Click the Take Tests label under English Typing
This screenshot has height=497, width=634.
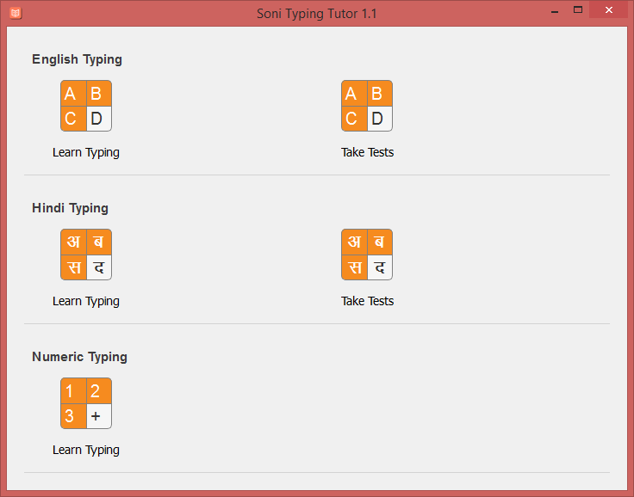367,152
